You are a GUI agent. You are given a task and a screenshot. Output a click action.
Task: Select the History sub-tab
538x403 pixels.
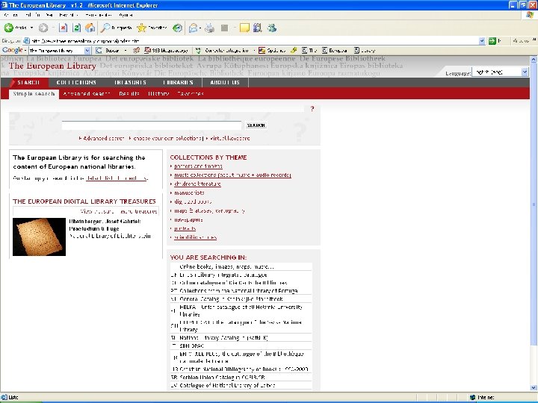158,93
